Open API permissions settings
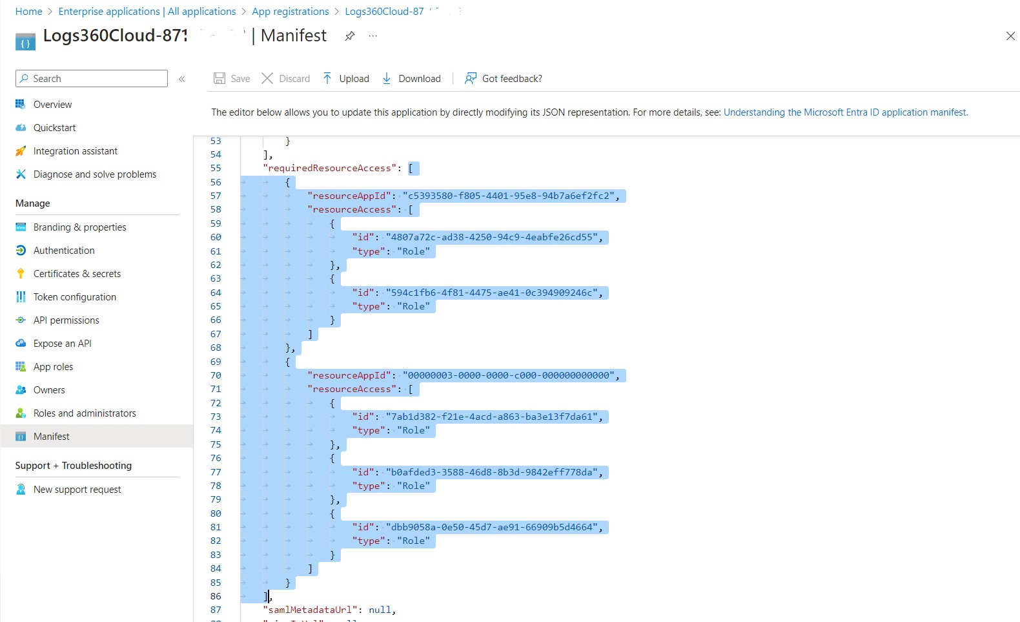Image resolution: width=1020 pixels, height=622 pixels. pos(66,320)
